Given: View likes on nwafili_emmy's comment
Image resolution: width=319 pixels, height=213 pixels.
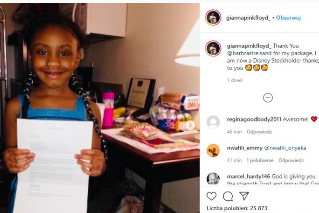Looking at the screenshot, I should [x=260, y=160].
